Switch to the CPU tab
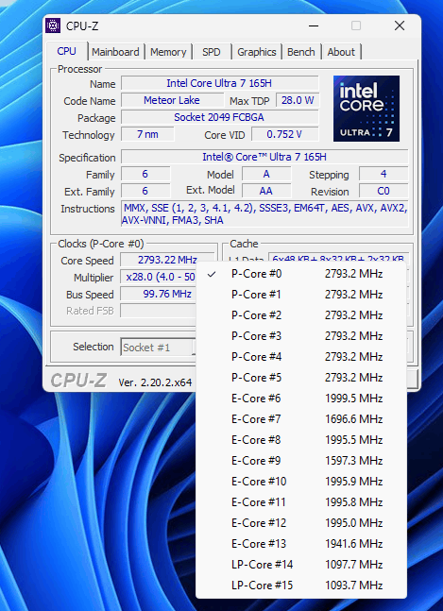This screenshot has width=443, height=611. 67,51
